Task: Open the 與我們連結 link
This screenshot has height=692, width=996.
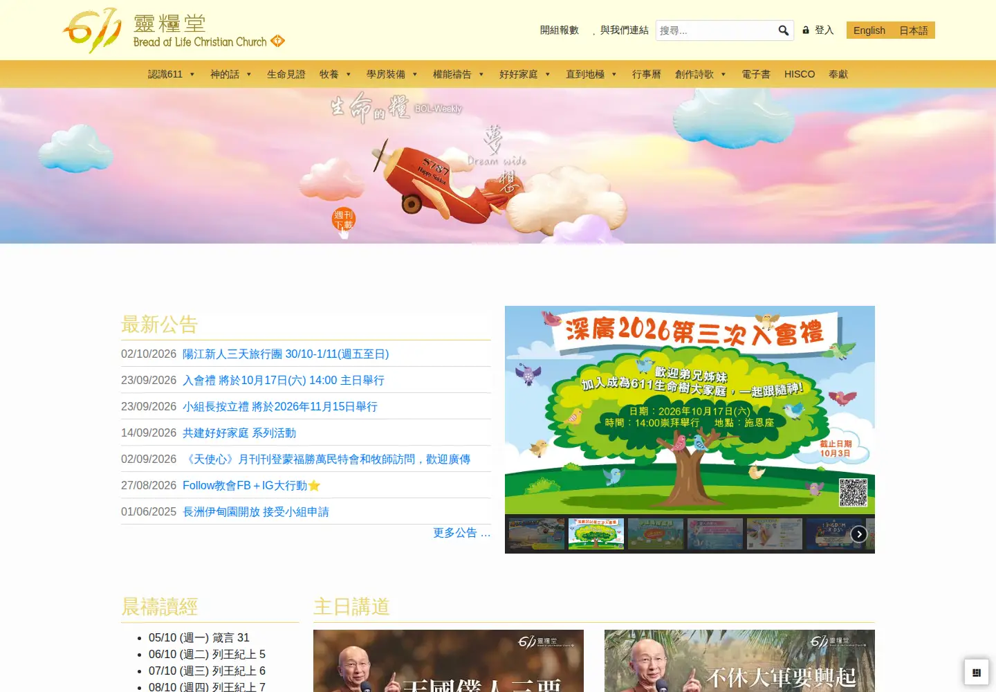Action: (x=625, y=30)
